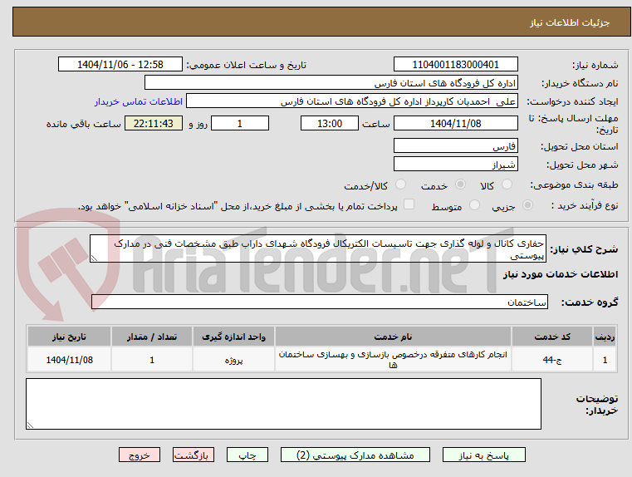Click quantity cell 1 in services table

[152, 360]
